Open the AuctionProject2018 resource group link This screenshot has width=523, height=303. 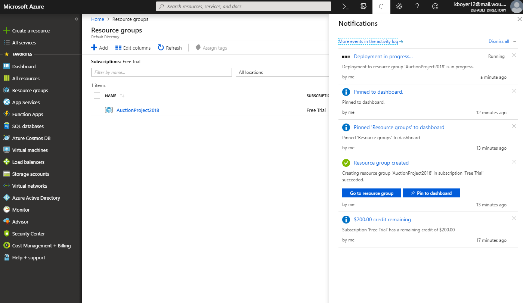click(x=138, y=110)
